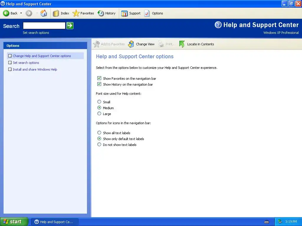The width and height of the screenshot is (302, 226).
Task: Open Change Help and Support Center options
Action: pyautogui.click(x=42, y=56)
